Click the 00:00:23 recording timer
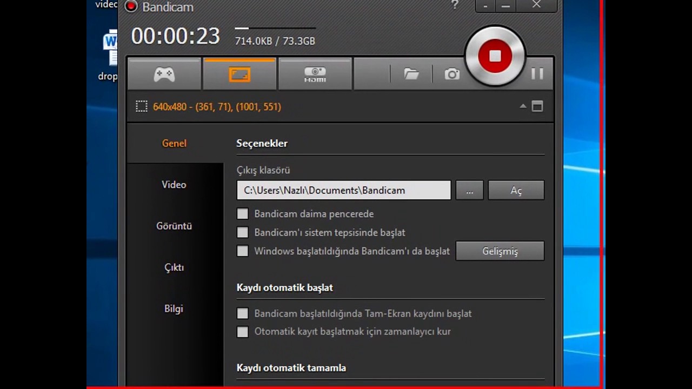Image resolution: width=692 pixels, height=389 pixels. coord(176,36)
